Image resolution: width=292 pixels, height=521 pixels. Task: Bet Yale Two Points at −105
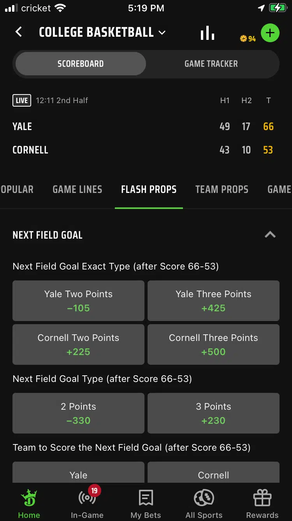pos(78,301)
